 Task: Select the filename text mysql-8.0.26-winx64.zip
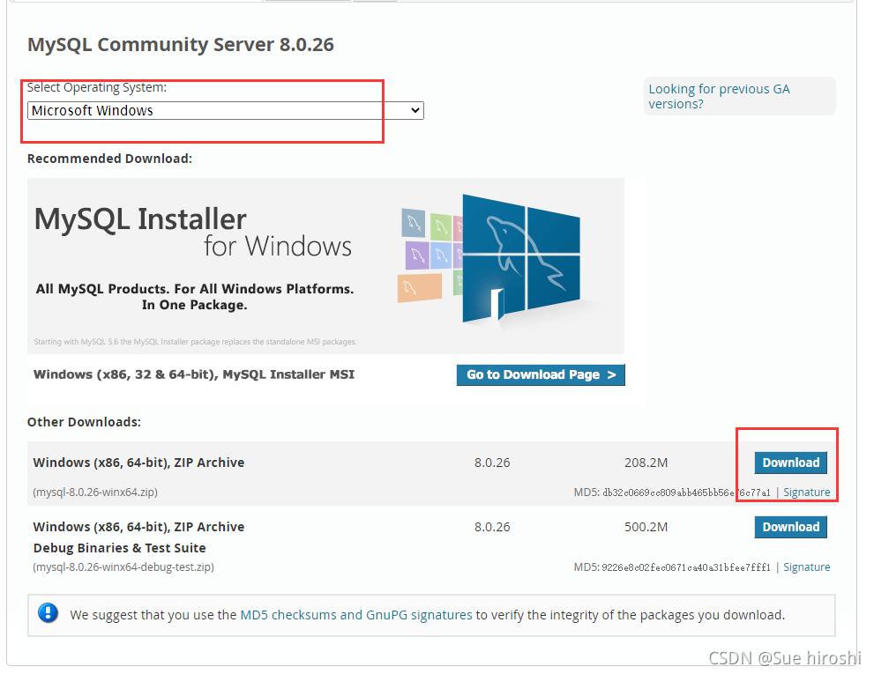click(x=95, y=493)
